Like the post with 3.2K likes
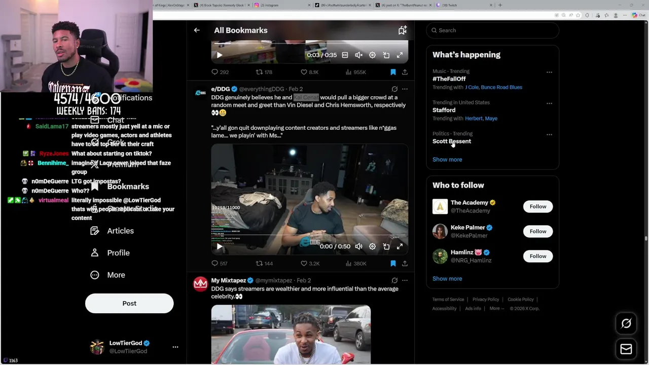Image resolution: width=649 pixels, height=365 pixels. tap(310, 264)
